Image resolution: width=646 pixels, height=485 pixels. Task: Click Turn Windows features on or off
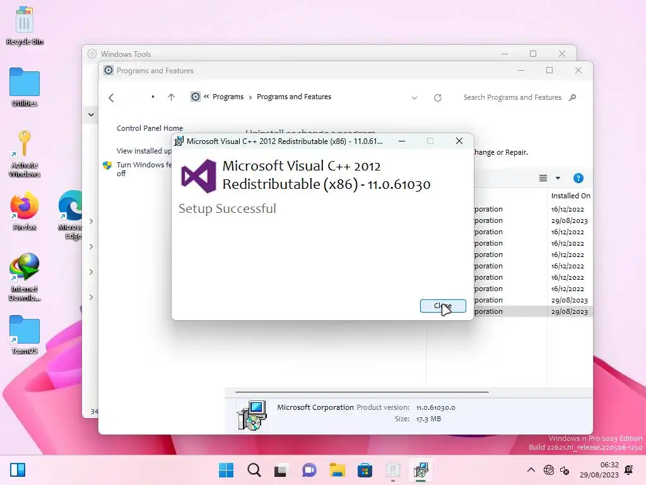[x=144, y=169]
